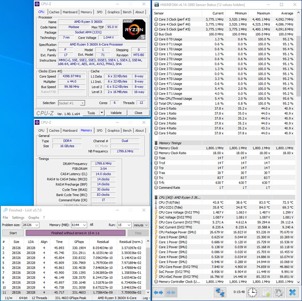Image resolution: width=302 pixels, height=301 pixels.
Task: Click the HWiNFO64 title bar application icon
Action: tap(157, 5)
